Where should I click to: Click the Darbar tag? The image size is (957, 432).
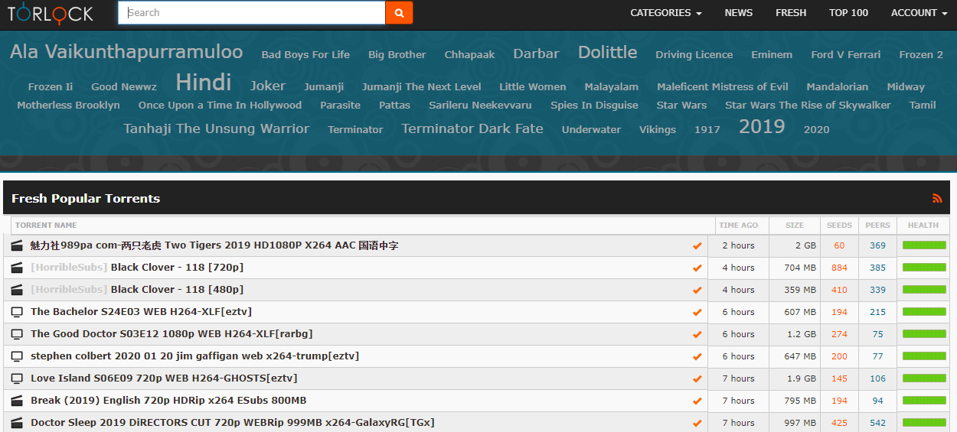click(536, 54)
